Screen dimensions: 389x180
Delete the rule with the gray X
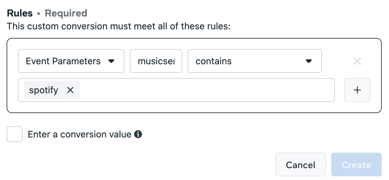pyautogui.click(x=357, y=61)
